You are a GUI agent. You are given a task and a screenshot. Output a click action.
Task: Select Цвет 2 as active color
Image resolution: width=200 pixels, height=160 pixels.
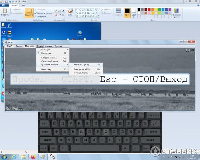[x=134, y=12]
